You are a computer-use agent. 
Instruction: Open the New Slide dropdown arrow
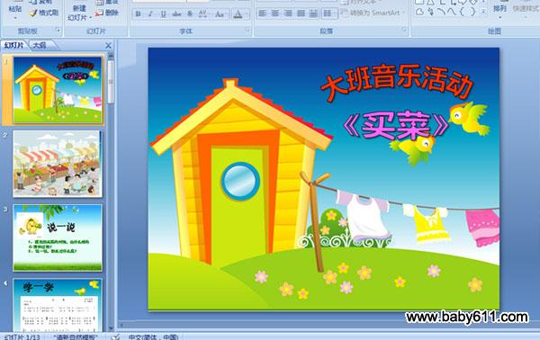click(90, 18)
